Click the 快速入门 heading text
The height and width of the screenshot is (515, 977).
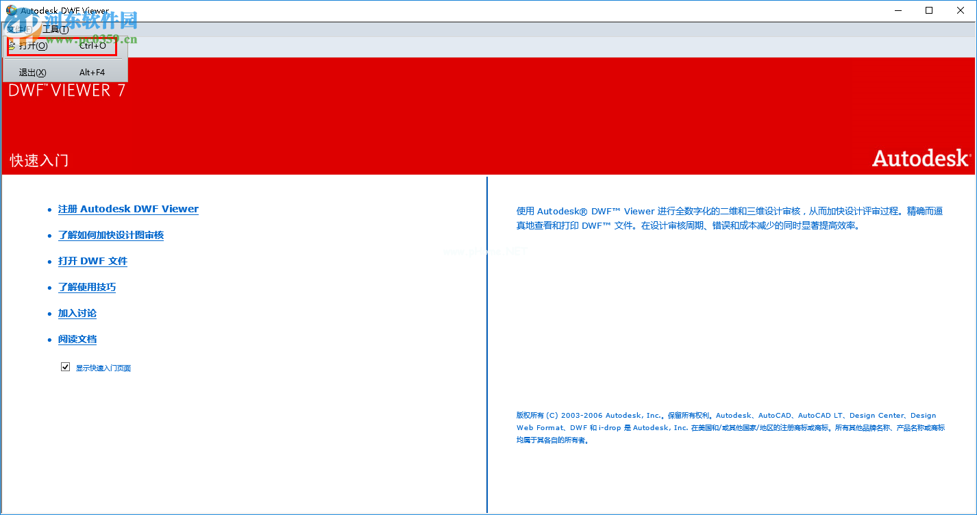click(x=39, y=160)
